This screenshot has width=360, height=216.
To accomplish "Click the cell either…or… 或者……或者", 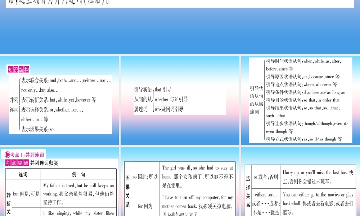I will tap(266, 203).
